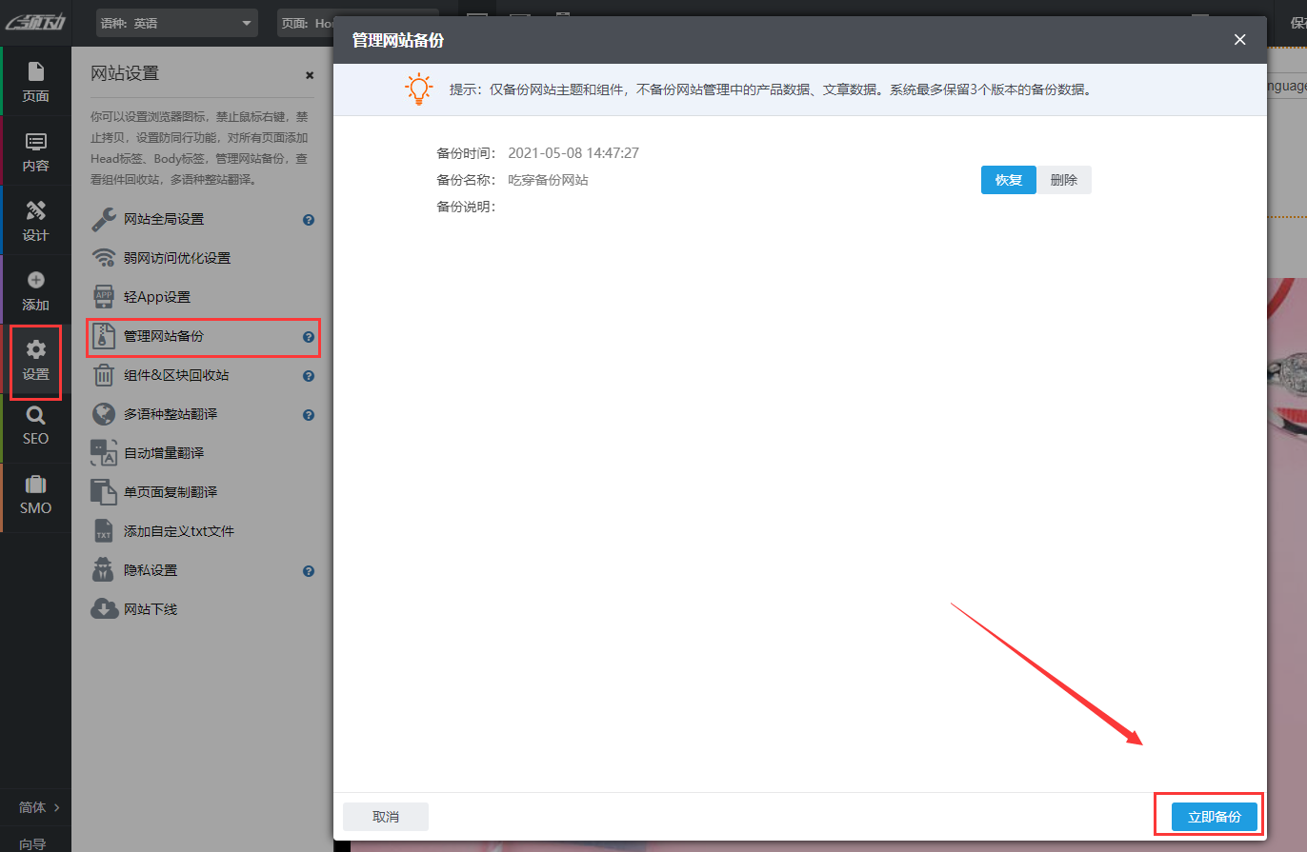The width and height of the screenshot is (1307, 852).
Task: Open the 页面 page selector dropdown
Action: tap(357, 23)
